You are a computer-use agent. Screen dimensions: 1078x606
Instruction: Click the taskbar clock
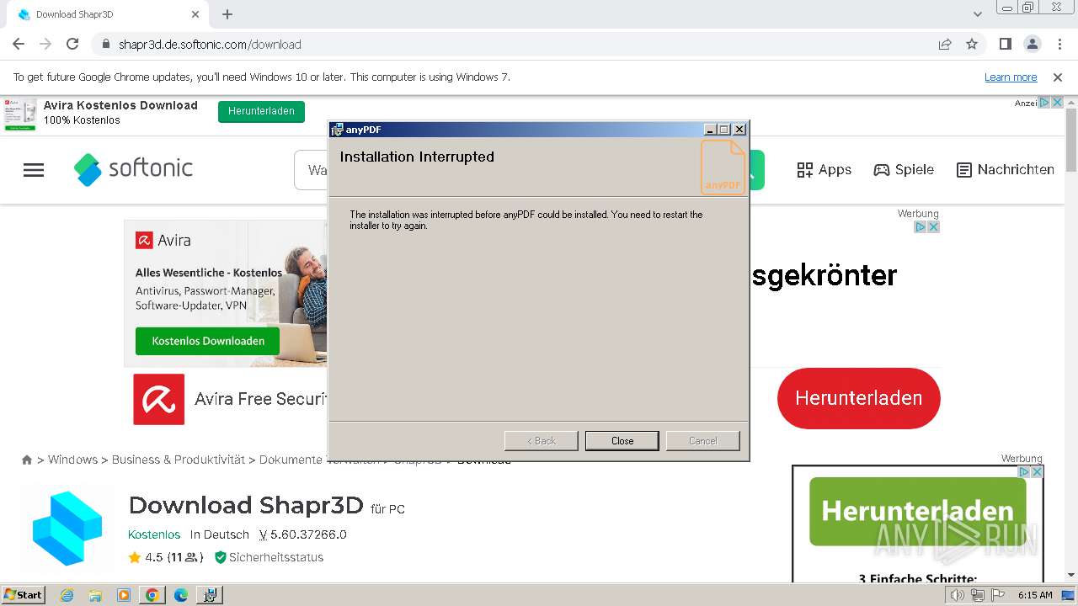(x=1035, y=595)
